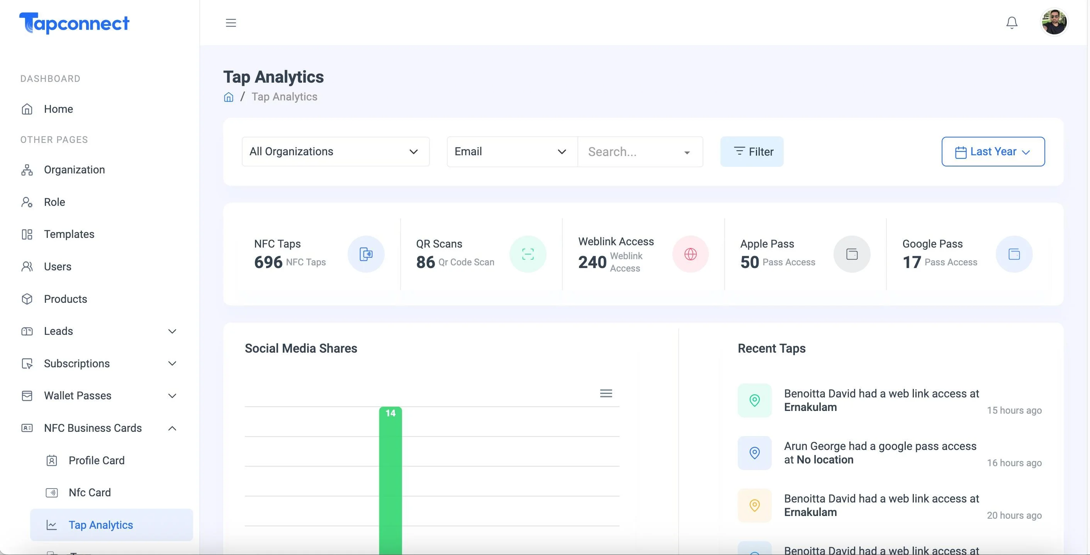Open the Organization page
The width and height of the screenshot is (1090, 555).
pos(75,170)
